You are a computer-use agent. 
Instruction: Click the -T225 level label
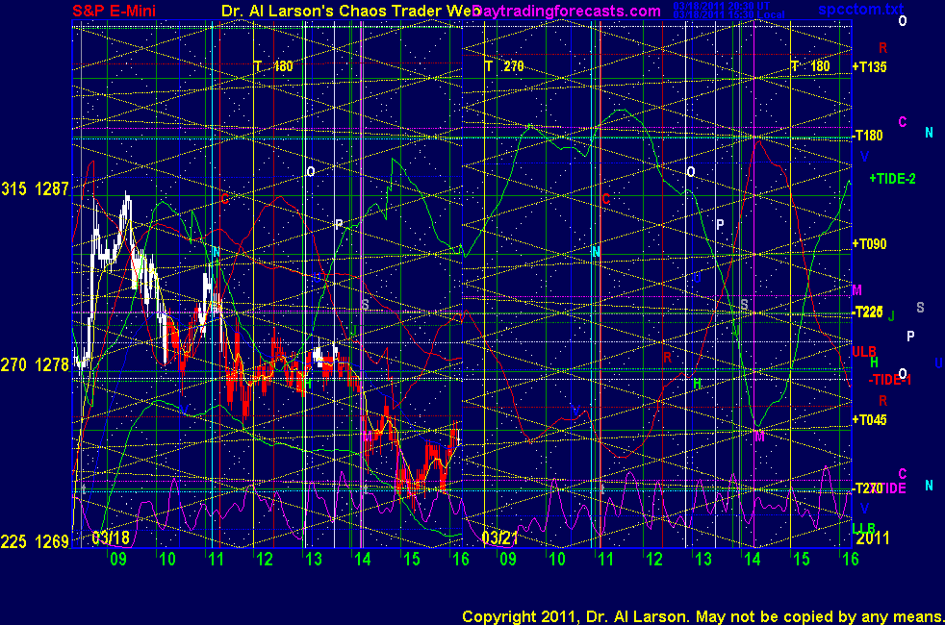pos(868,312)
